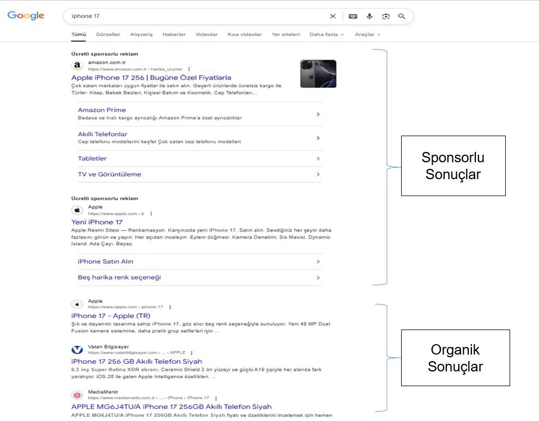Open the on-screen keyboard icon
The image size is (539, 421).
point(353,16)
